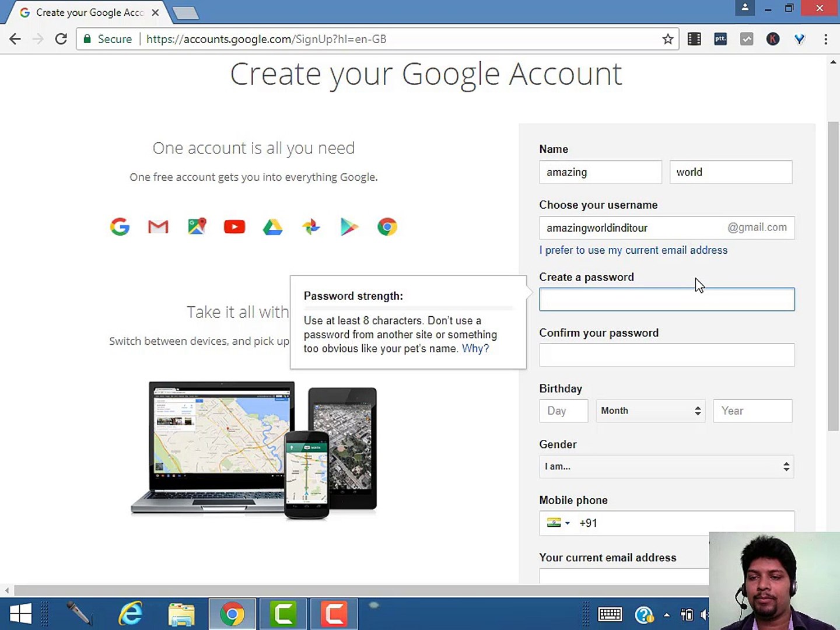
Task: Open the film-strip extension icon
Action: [694, 39]
